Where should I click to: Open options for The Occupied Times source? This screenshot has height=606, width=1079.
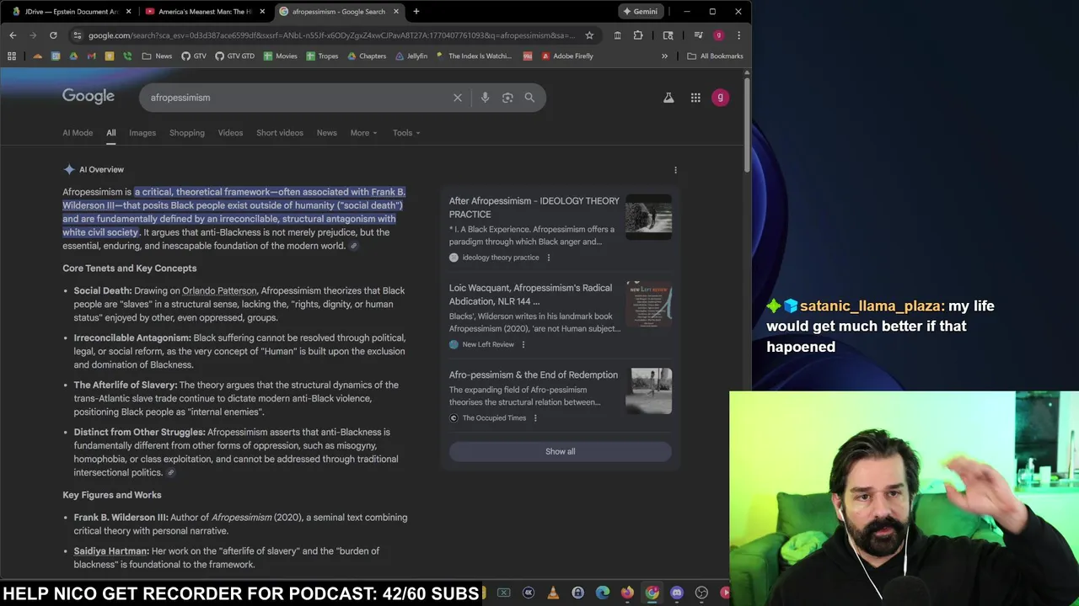(x=535, y=417)
